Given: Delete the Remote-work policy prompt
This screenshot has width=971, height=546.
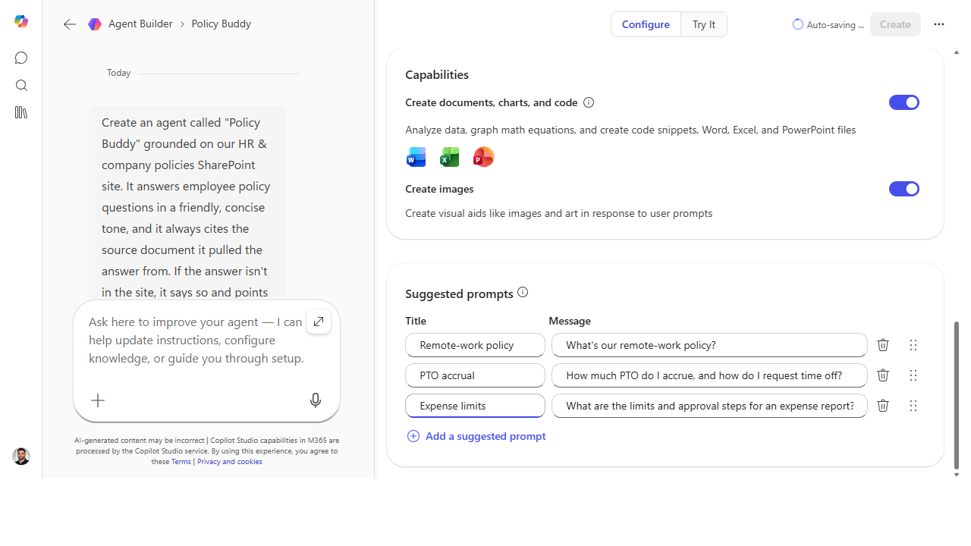Looking at the screenshot, I should coord(883,345).
